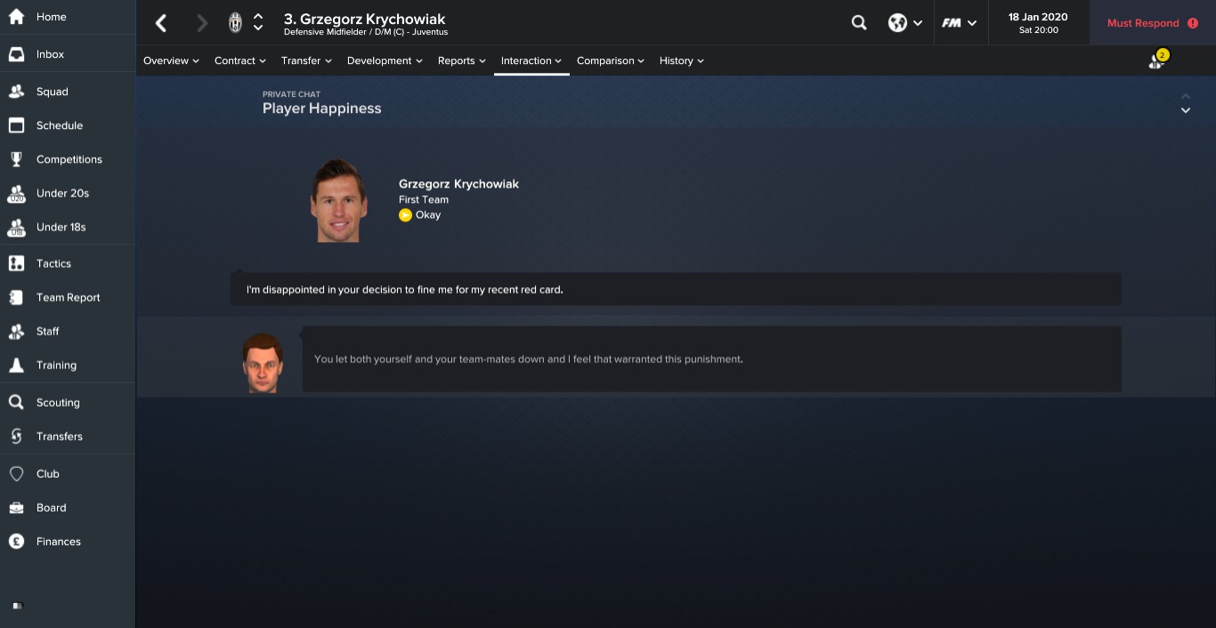Open the Competitions trophy icon

coord(16,159)
